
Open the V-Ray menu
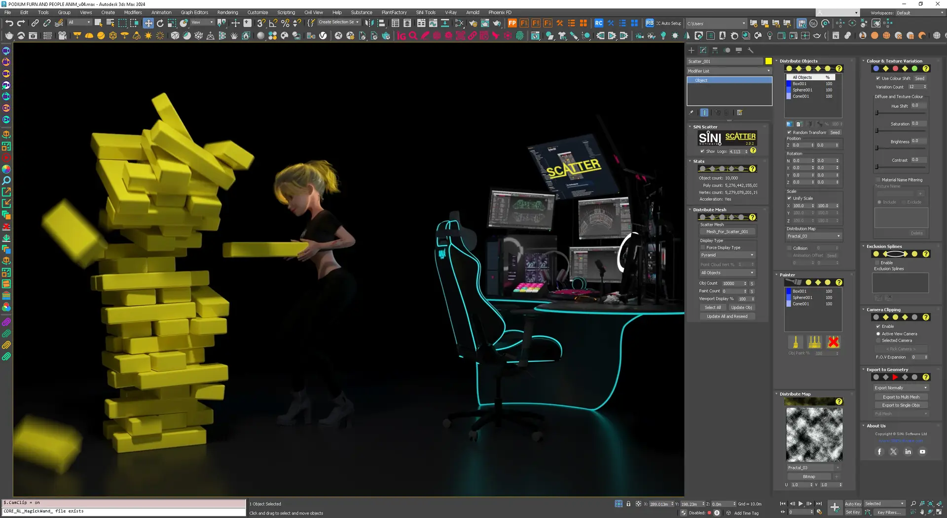pyautogui.click(x=451, y=12)
